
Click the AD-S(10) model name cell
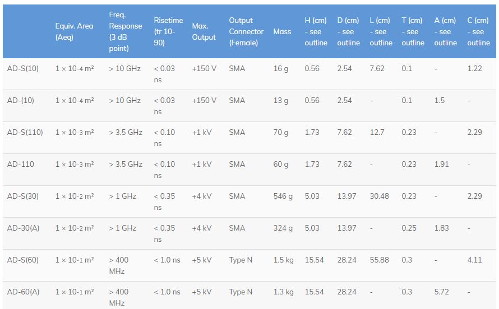click(23, 68)
